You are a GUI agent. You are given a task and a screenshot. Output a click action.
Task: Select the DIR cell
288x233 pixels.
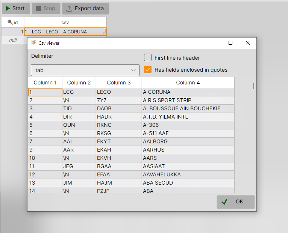point(79,117)
